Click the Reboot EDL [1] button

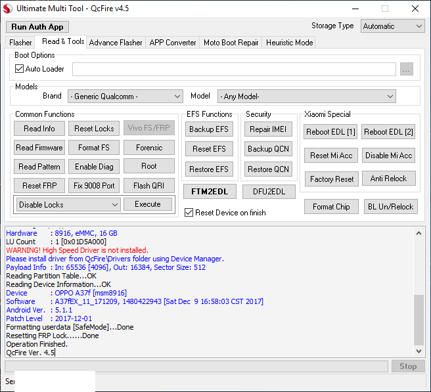point(330,132)
